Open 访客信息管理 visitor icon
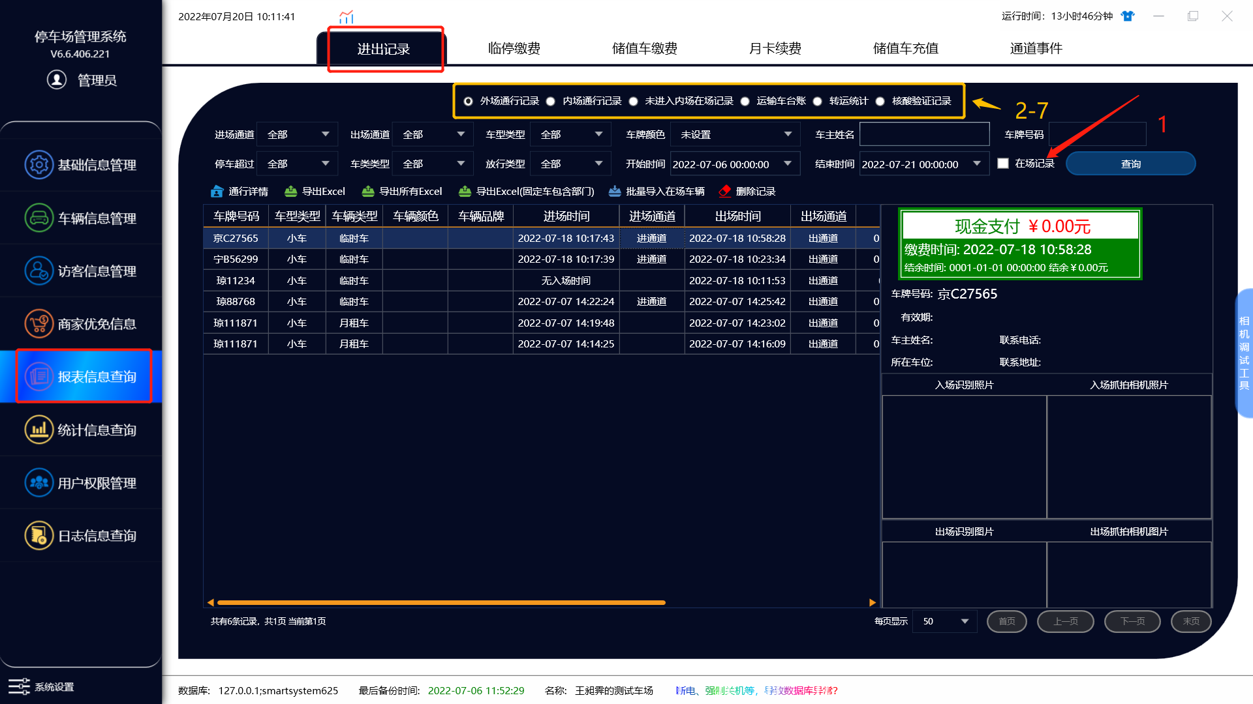The height and width of the screenshot is (704, 1253). coord(39,271)
